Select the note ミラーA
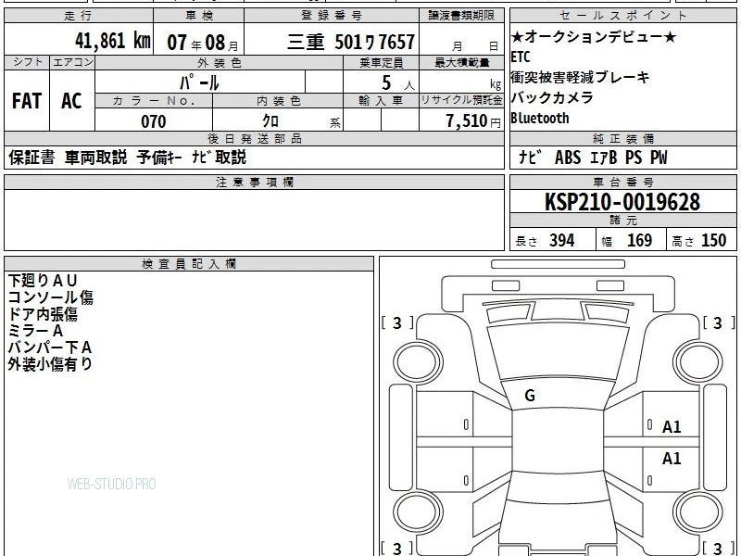741x556 pixels. 35,331
